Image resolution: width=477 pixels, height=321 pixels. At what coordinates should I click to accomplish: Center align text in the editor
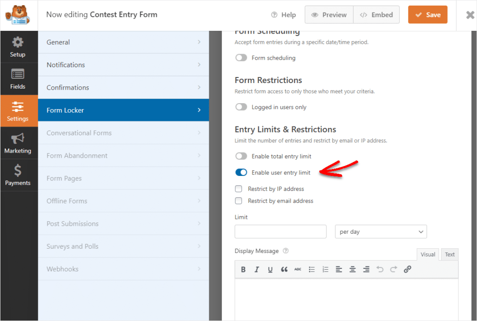click(x=353, y=269)
